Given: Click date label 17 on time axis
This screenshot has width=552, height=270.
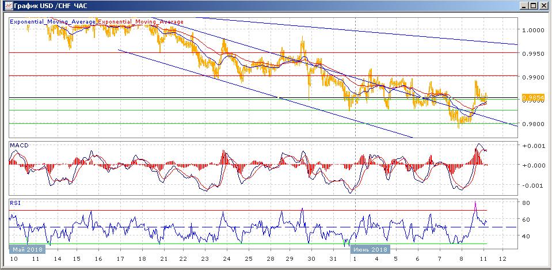Looking at the screenshot, I should pyautogui.click(x=120, y=259).
